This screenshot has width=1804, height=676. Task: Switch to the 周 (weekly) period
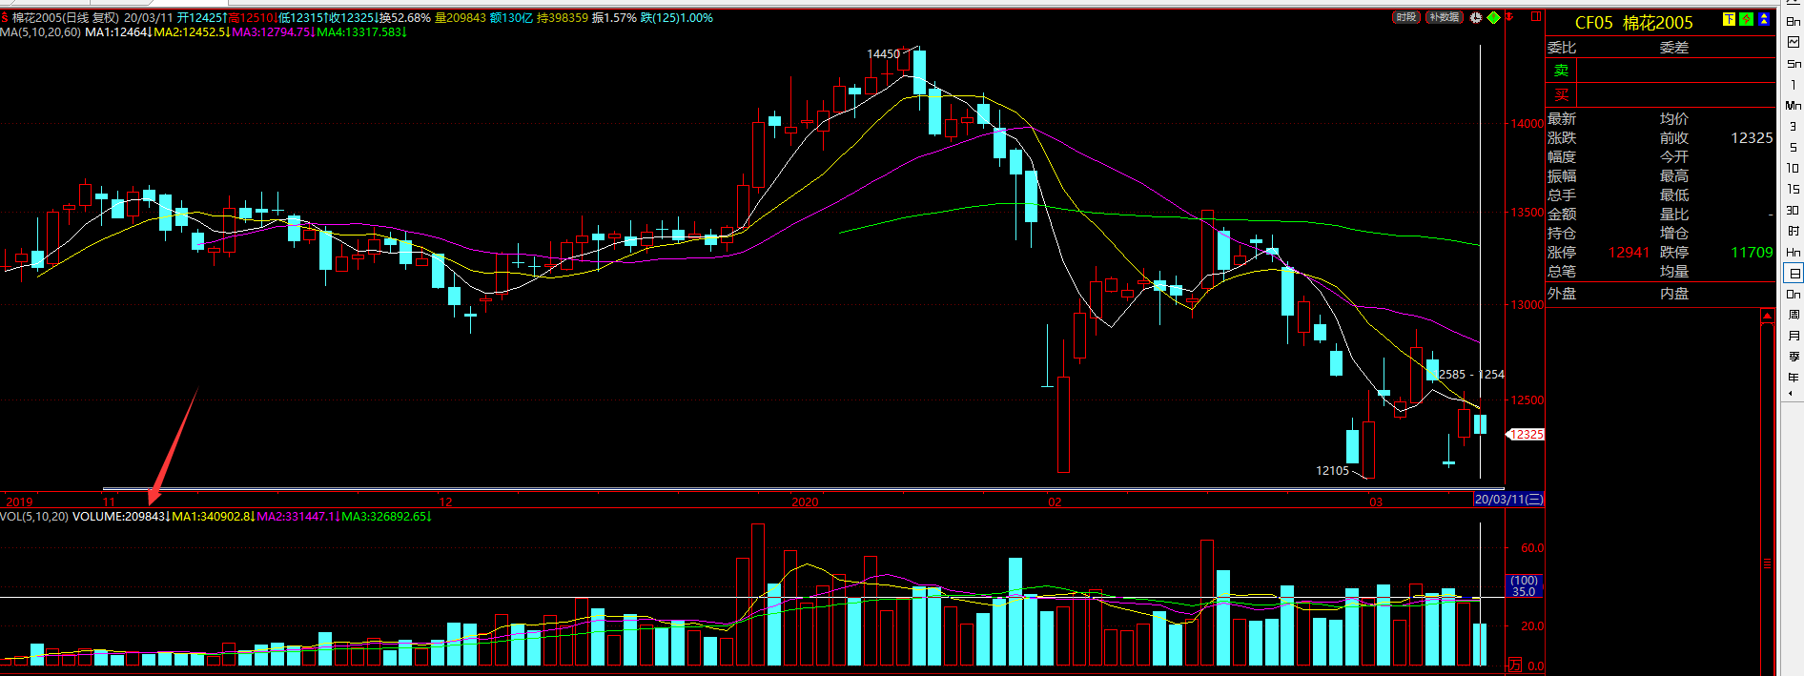(x=1794, y=315)
